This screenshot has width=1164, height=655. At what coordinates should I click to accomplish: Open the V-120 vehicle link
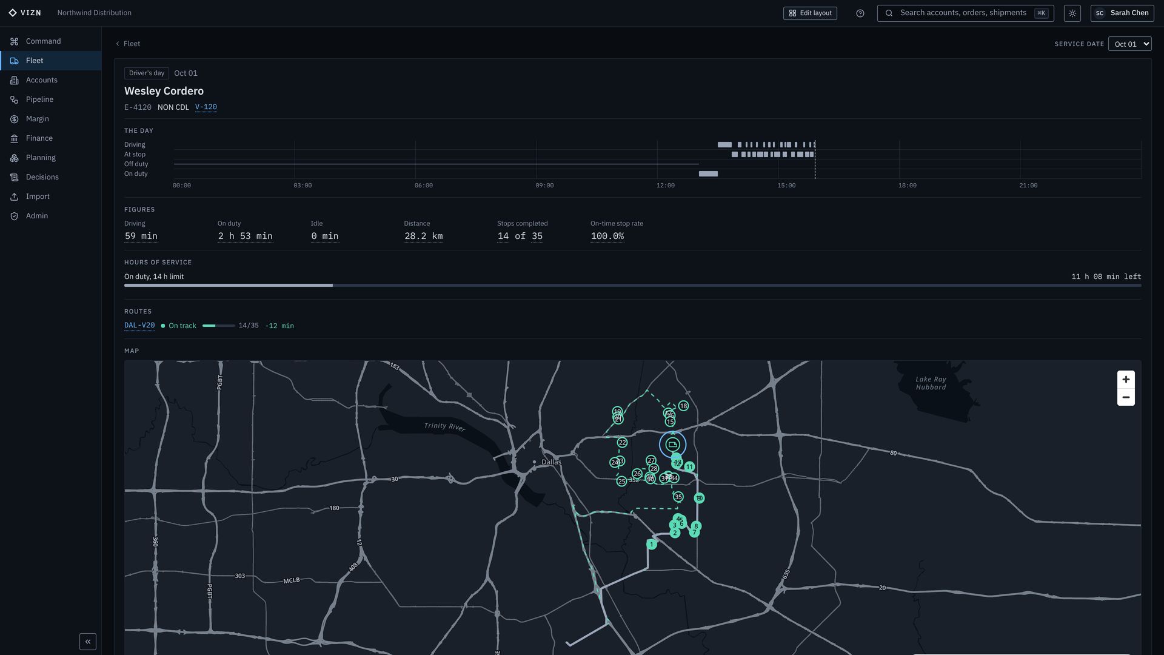[x=206, y=107]
